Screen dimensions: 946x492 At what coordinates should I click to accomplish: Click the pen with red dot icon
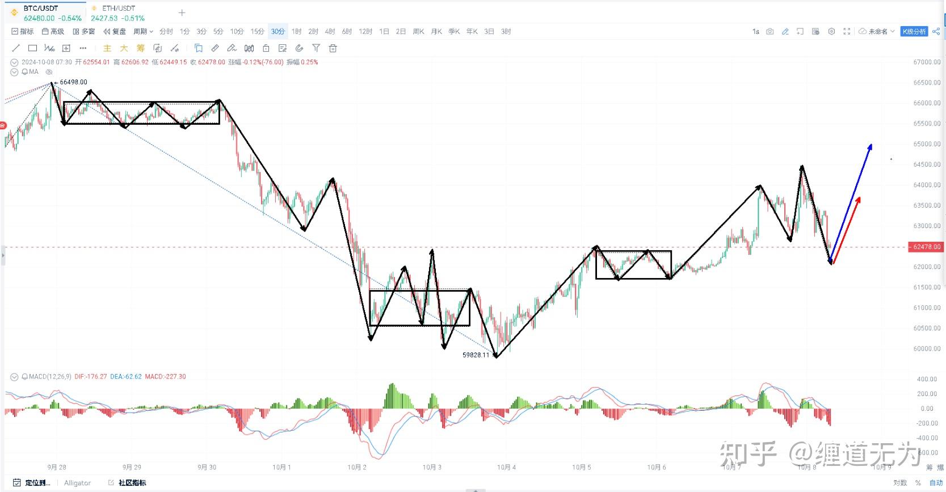(x=175, y=48)
